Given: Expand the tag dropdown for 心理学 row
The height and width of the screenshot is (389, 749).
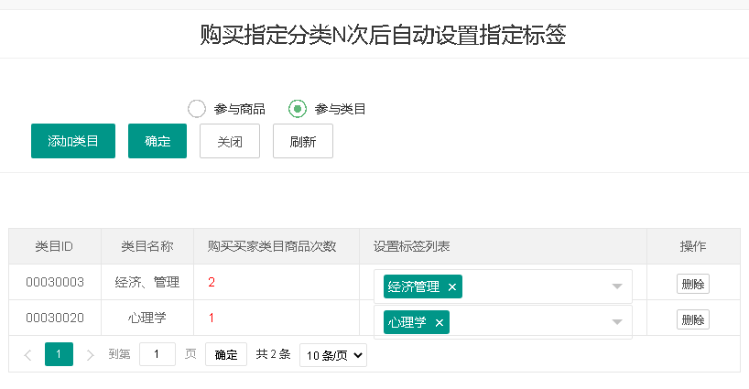Looking at the screenshot, I should [x=617, y=321].
